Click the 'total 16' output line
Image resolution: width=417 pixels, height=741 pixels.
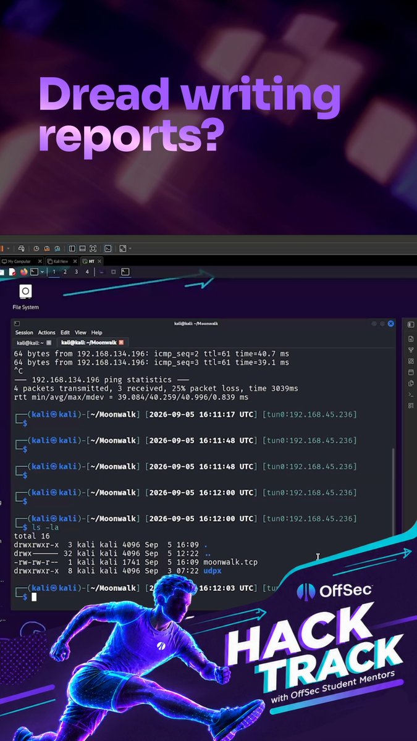click(x=32, y=536)
